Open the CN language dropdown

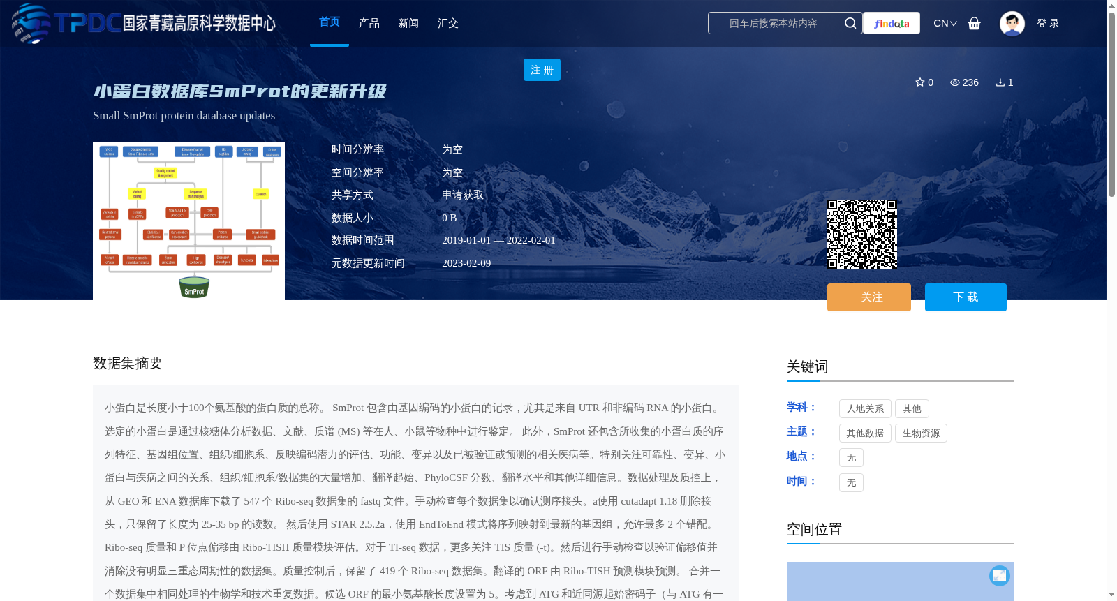pos(945,23)
